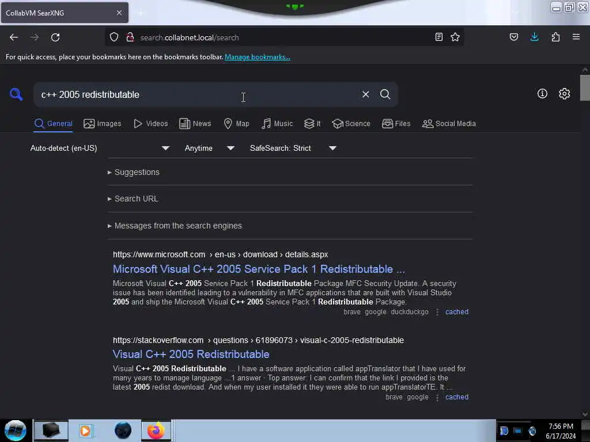The image size is (590, 442).
Task: Open the Windows Start button
Action: (x=16, y=430)
